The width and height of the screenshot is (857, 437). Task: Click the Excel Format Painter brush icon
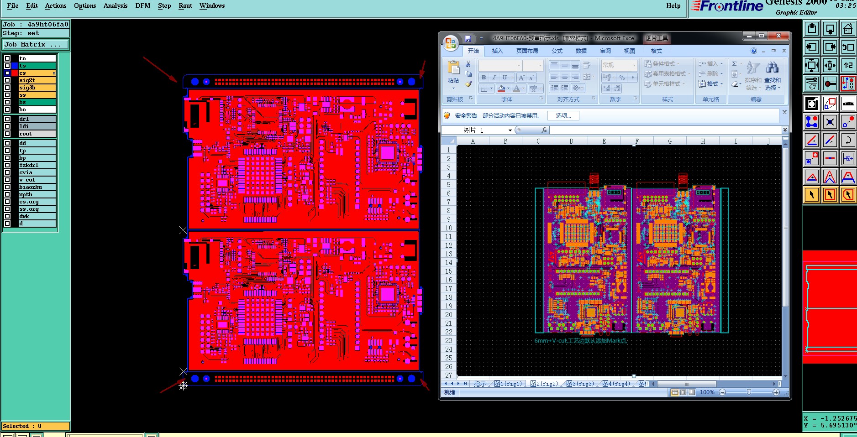click(x=468, y=84)
